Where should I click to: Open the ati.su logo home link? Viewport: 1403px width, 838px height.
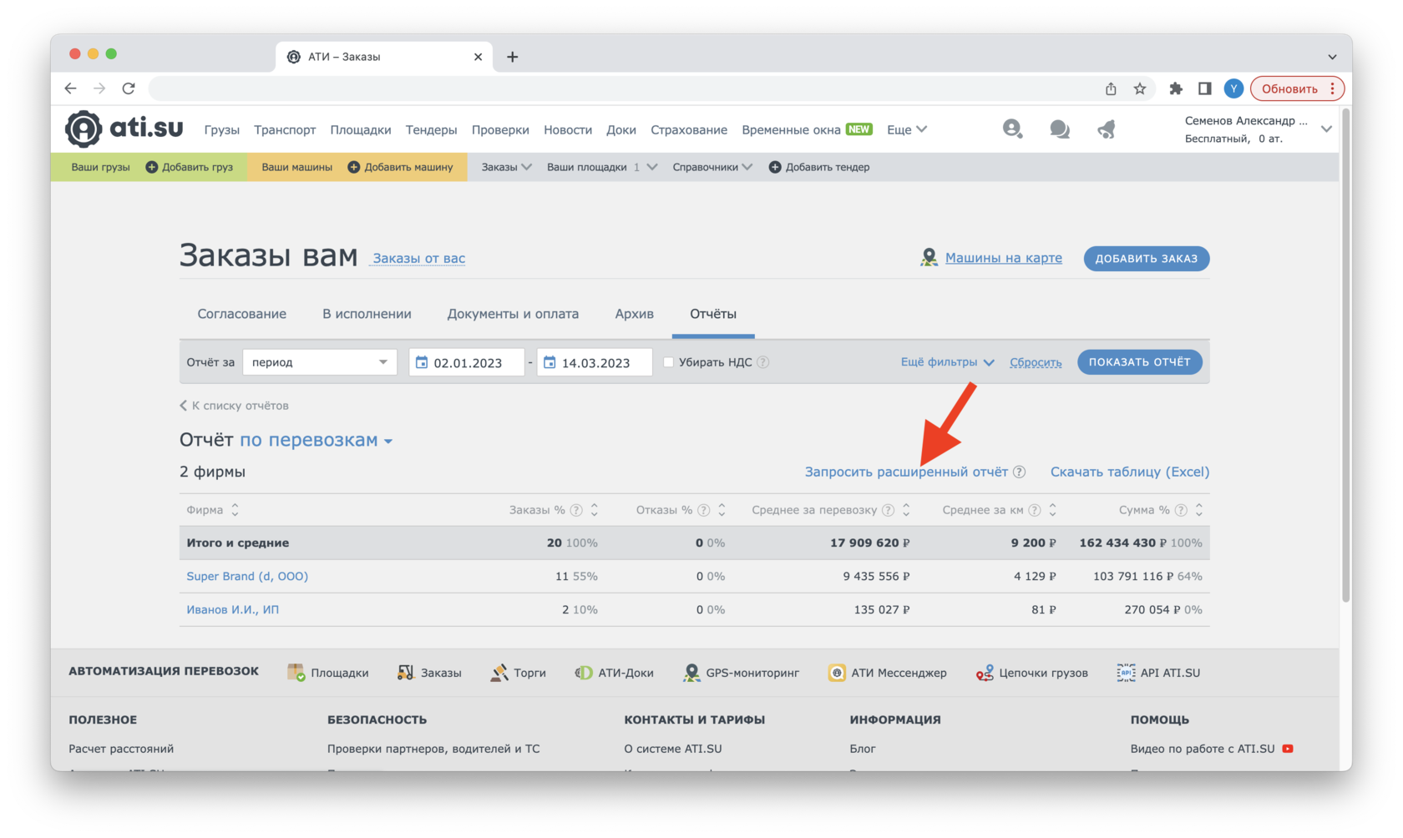(124, 129)
